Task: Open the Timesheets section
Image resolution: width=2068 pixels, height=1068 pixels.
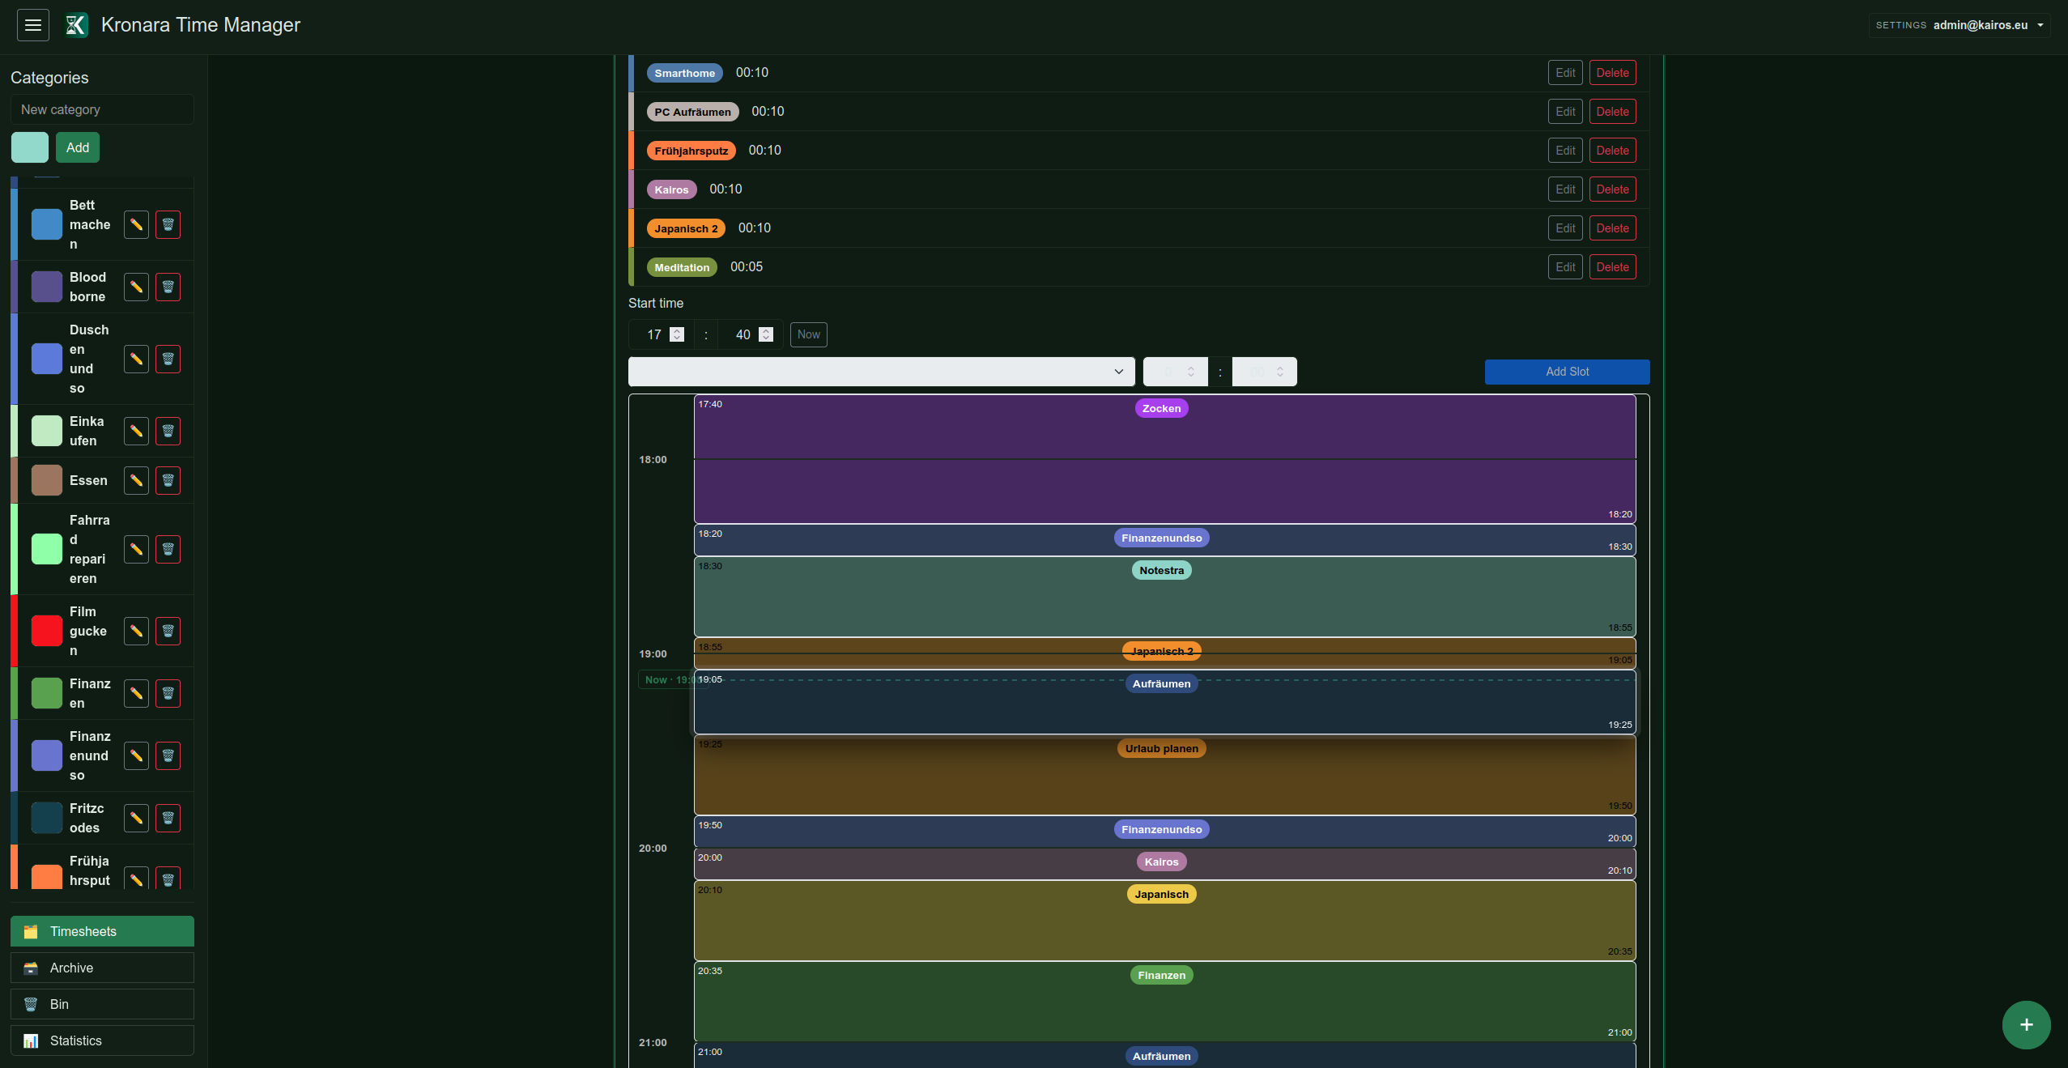Action: tap(102, 931)
